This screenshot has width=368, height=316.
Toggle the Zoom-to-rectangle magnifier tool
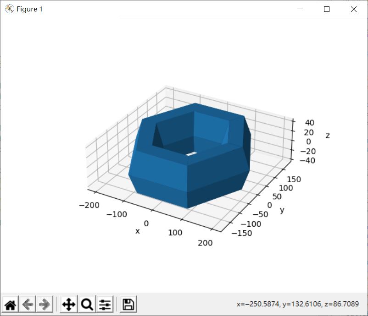pos(87,304)
